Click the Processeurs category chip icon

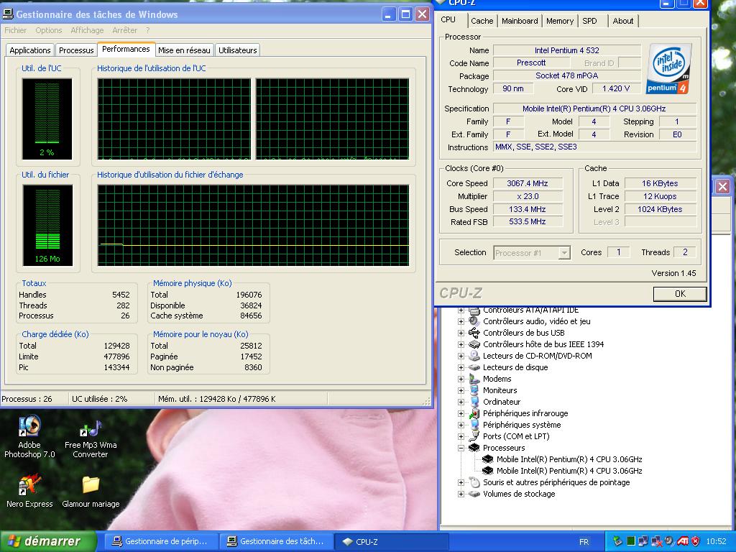[474, 448]
